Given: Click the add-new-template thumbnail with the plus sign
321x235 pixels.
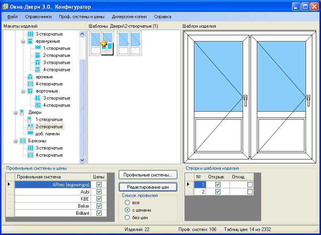Looking at the screenshot, I should tap(102, 44).
